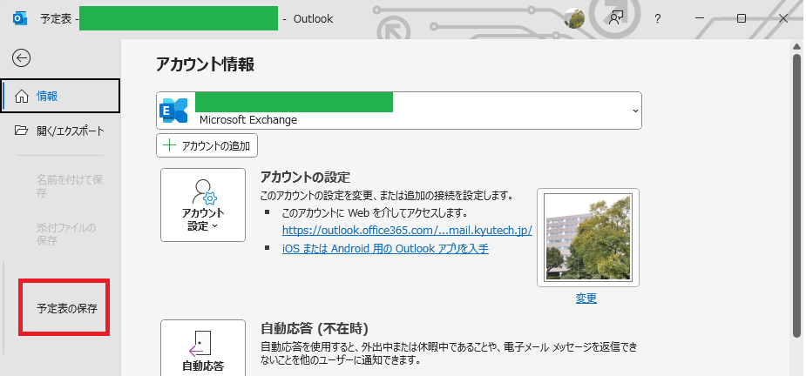Click the profile avatar in title bar
806x376 pixels.
click(x=575, y=19)
